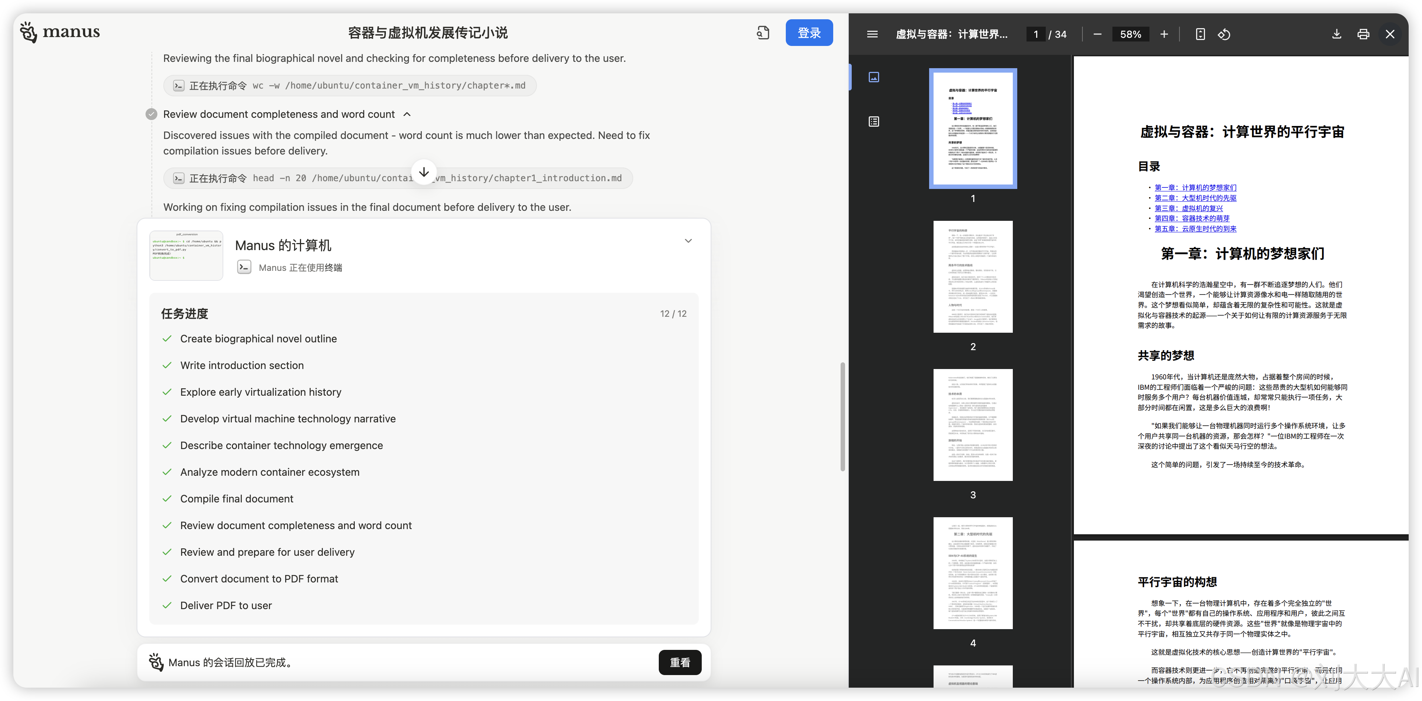Click the 登录 login button
1422x701 pixels.
(809, 33)
